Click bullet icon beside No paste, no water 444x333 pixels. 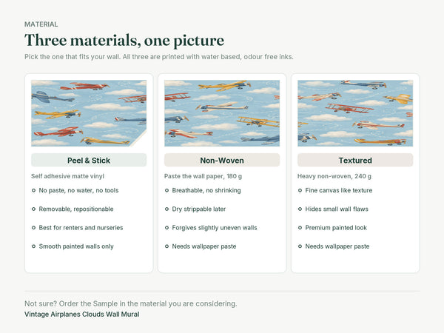point(33,190)
